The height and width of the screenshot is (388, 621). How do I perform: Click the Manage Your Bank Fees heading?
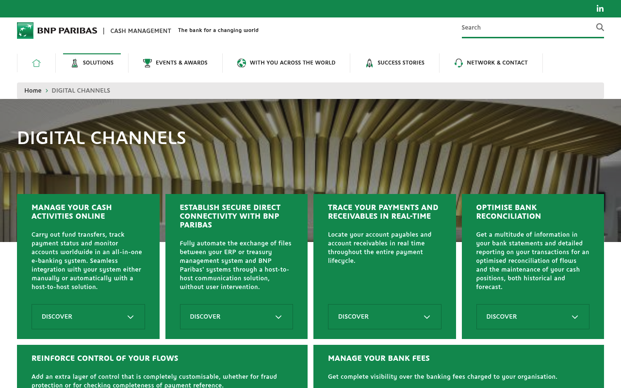click(379, 358)
